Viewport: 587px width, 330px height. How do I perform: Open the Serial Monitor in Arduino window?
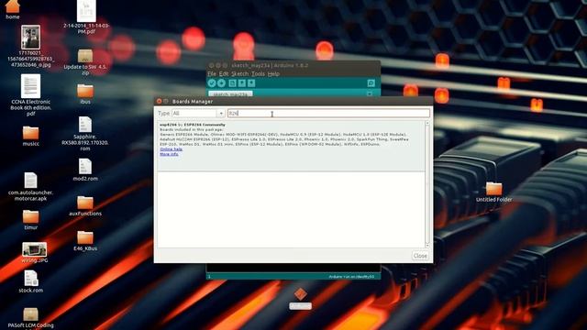click(x=371, y=83)
